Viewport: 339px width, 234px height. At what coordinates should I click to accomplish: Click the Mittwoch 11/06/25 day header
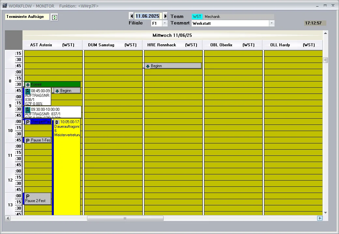172,35
